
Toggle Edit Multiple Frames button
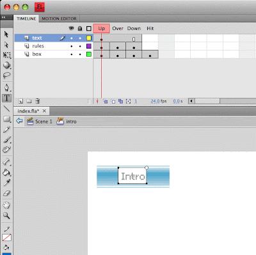pyautogui.click(x=120, y=102)
